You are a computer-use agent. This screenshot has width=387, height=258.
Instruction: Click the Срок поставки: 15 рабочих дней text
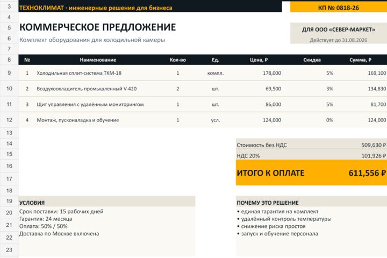point(61,211)
